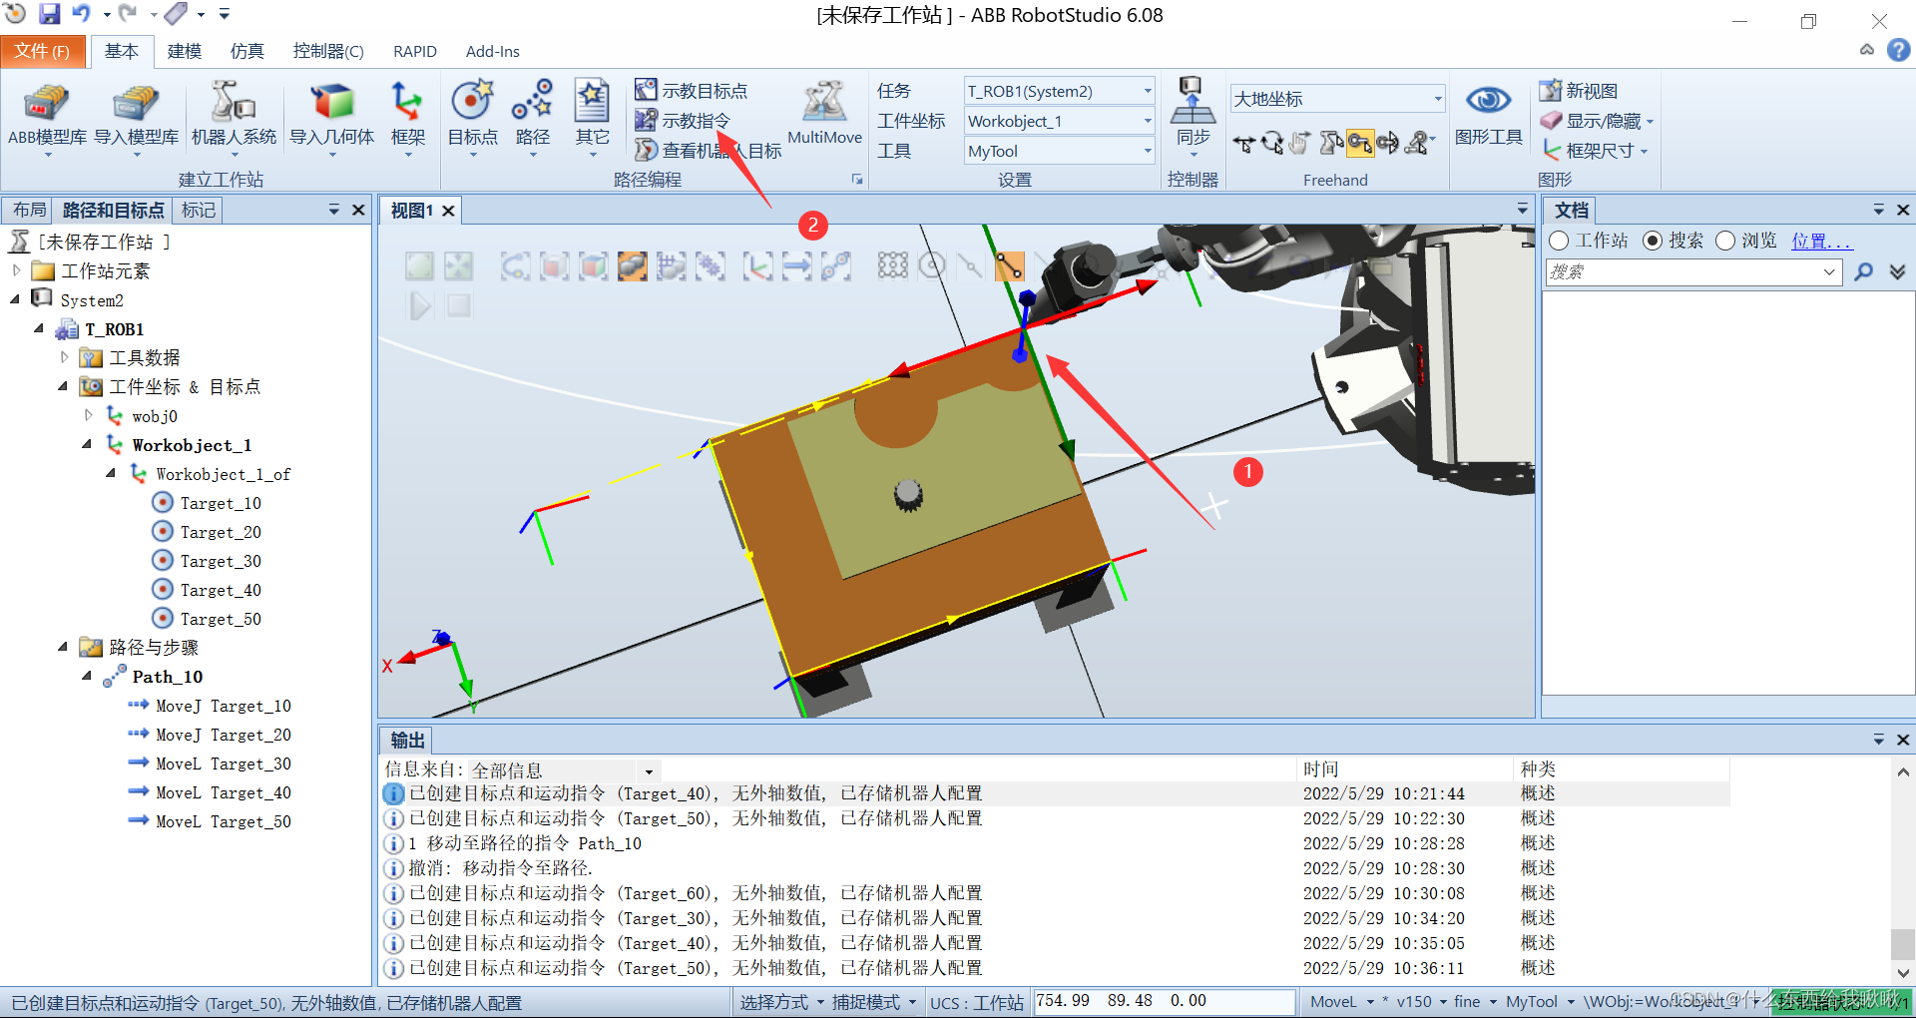1916x1018 pixels.
Task: Click 示教指令 teach instruction
Action: (684, 121)
